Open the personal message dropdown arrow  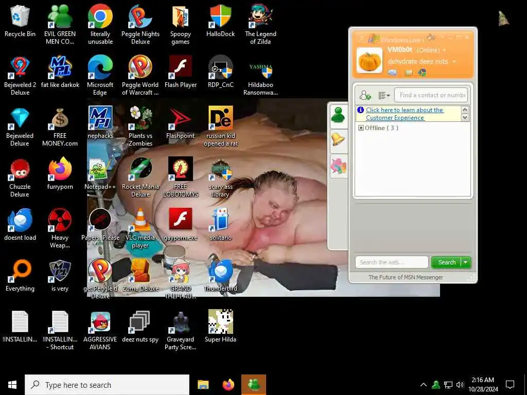coord(454,62)
